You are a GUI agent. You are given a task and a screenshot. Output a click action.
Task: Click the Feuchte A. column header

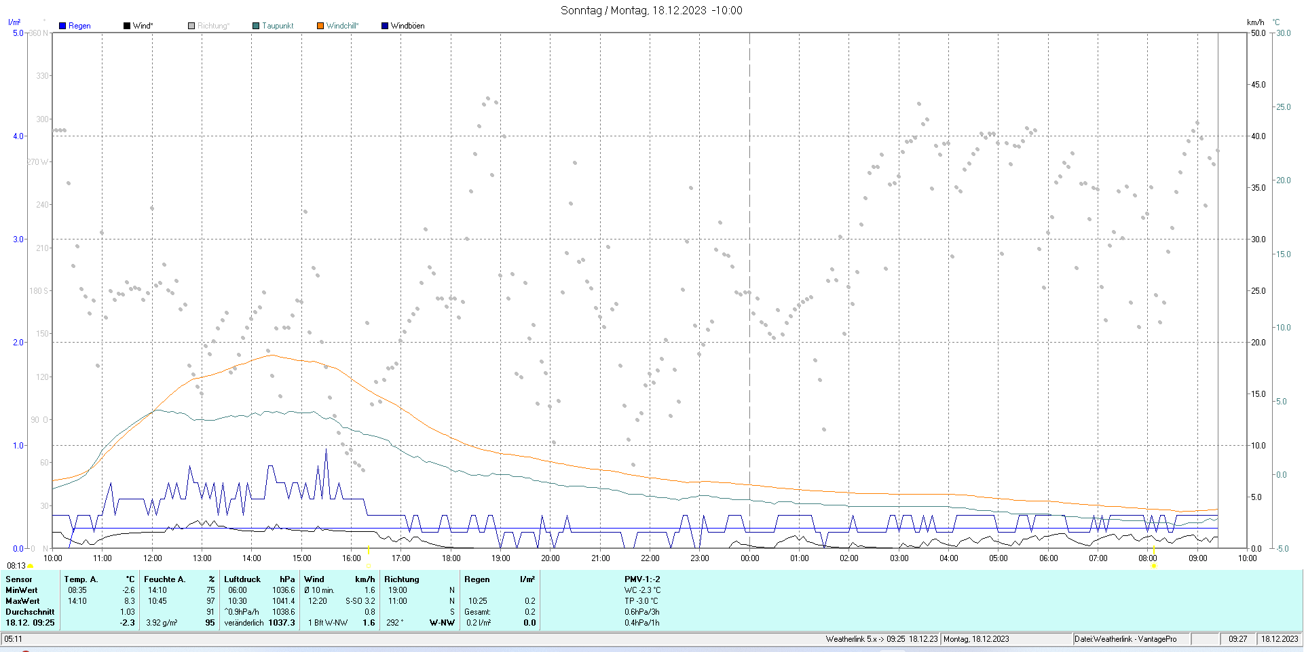click(164, 579)
